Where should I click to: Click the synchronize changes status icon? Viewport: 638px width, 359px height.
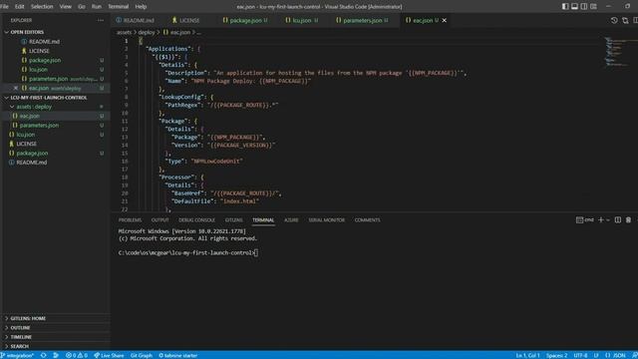pos(43,355)
